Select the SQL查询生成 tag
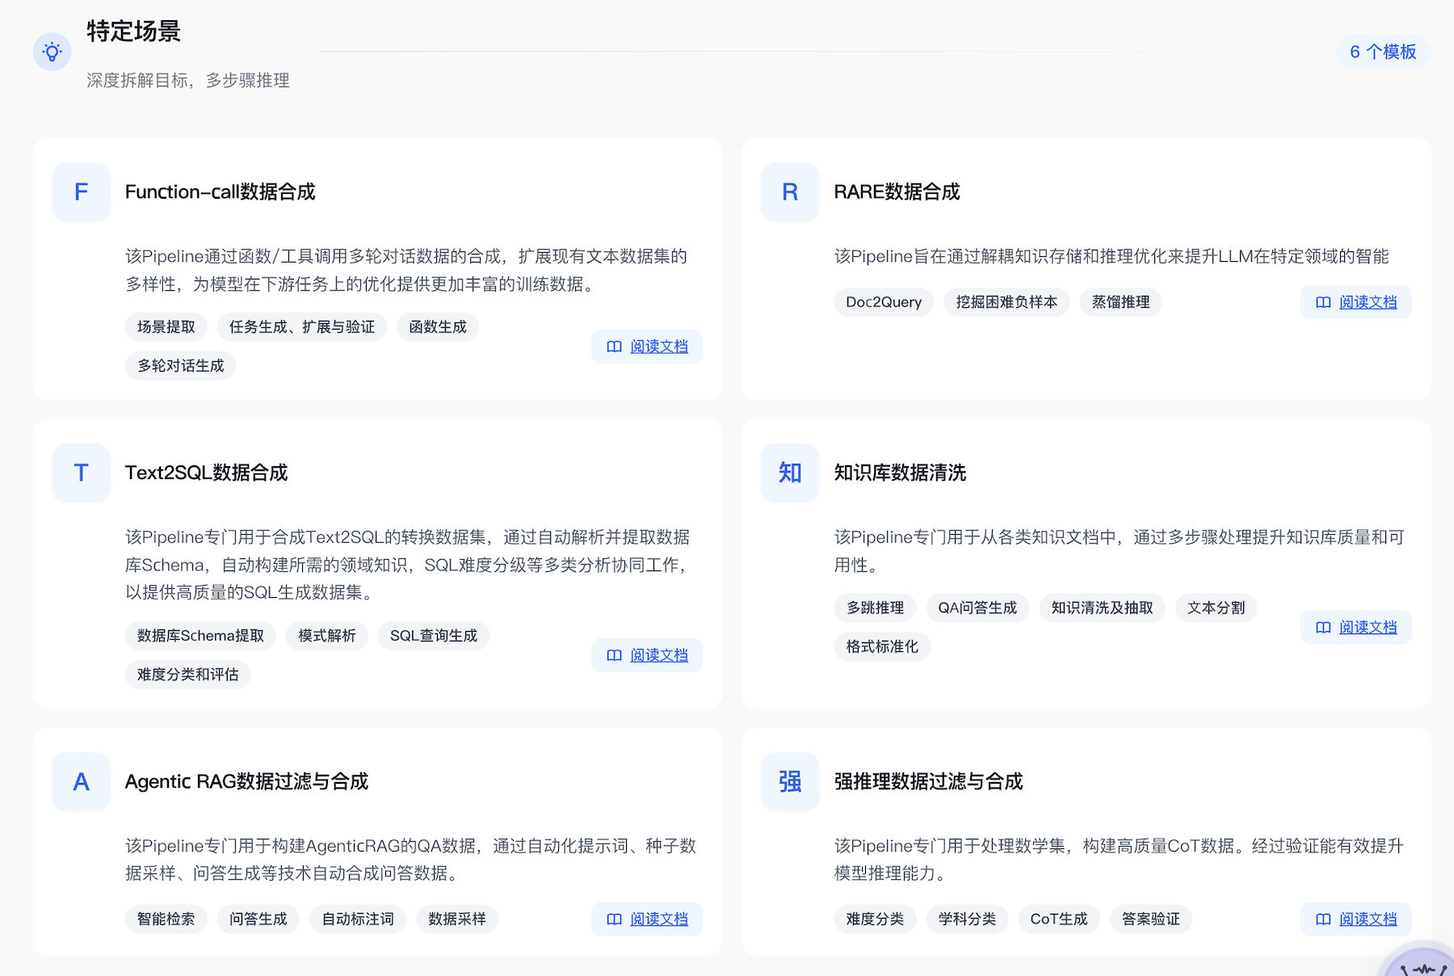The width and height of the screenshot is (1454, 976). (434, 636)
